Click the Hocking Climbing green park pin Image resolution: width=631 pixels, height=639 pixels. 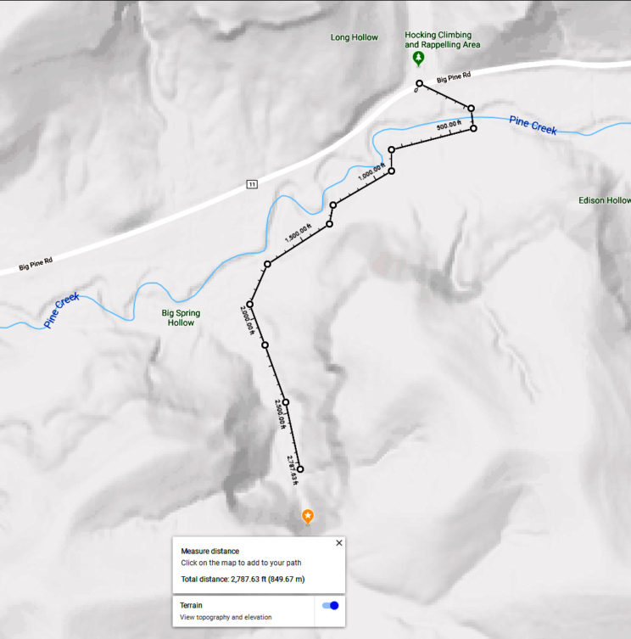point(418,59)
